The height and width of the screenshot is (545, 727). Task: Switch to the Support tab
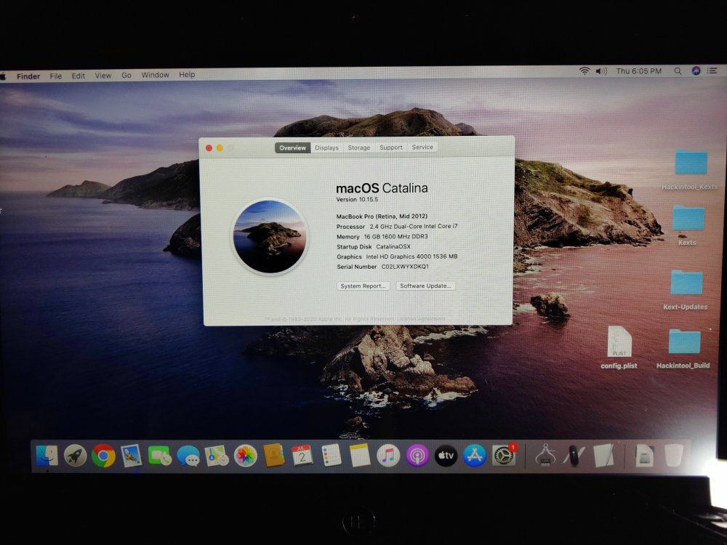click(391, 148)
